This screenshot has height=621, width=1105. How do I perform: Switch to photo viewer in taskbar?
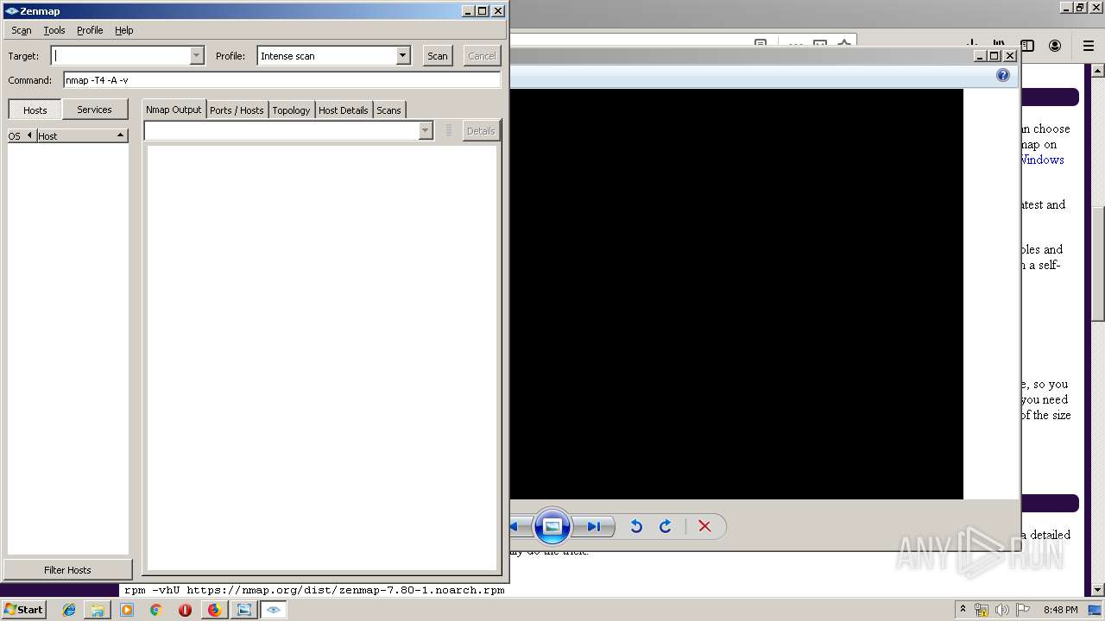click(244, 610)
